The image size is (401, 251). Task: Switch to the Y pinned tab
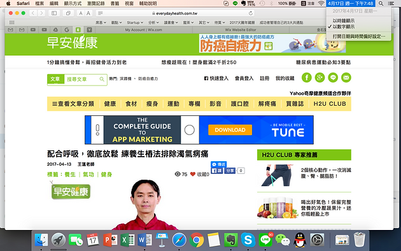pyautogui.click(x=89, y=30)
